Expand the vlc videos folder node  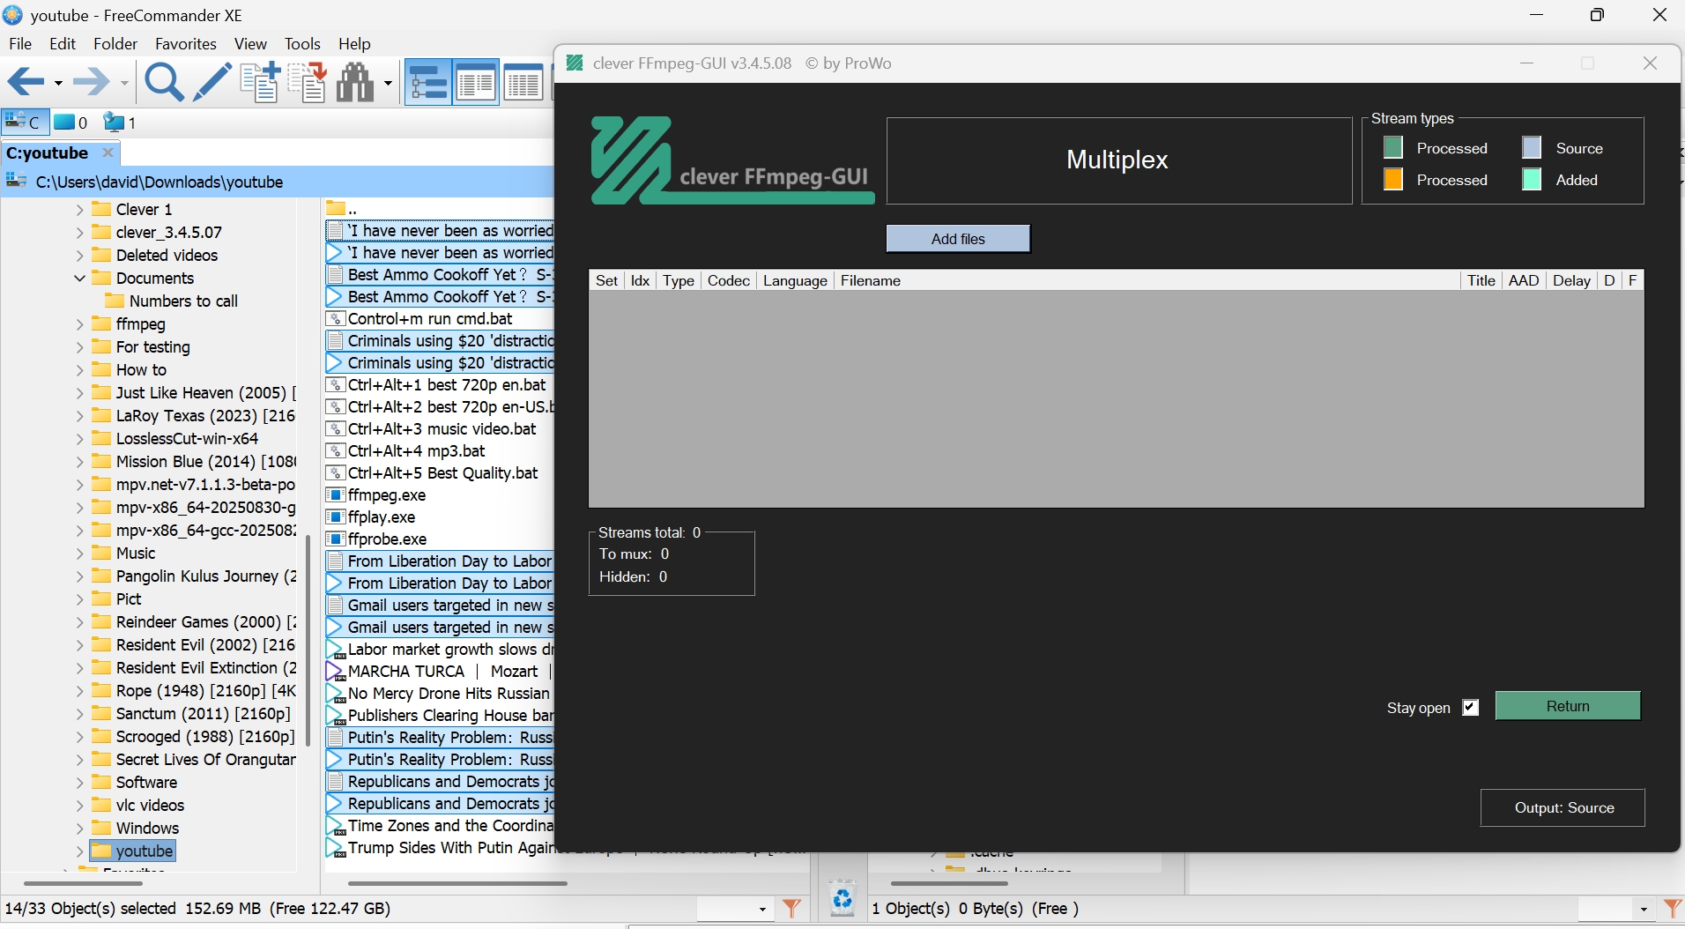(x=79, y=805)
